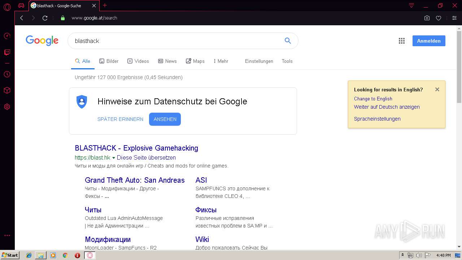Click the page vertical scrollbar thumb
Image resolution: width=462 pixels, height=260 pixels.
[x=459, y=67]
